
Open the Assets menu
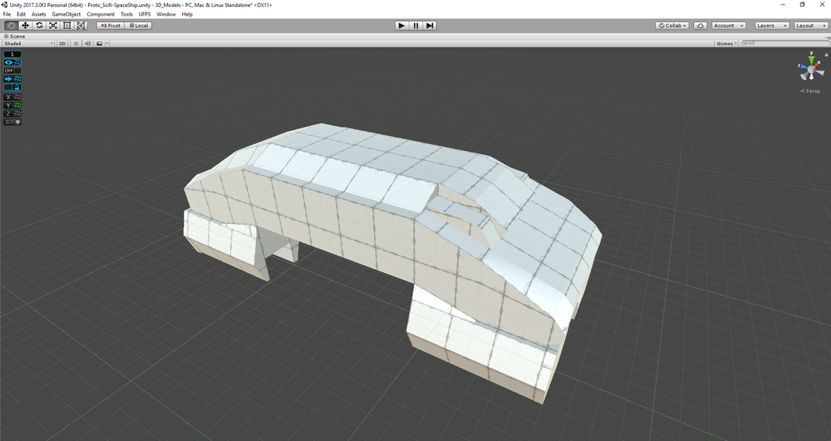[39, 14]
